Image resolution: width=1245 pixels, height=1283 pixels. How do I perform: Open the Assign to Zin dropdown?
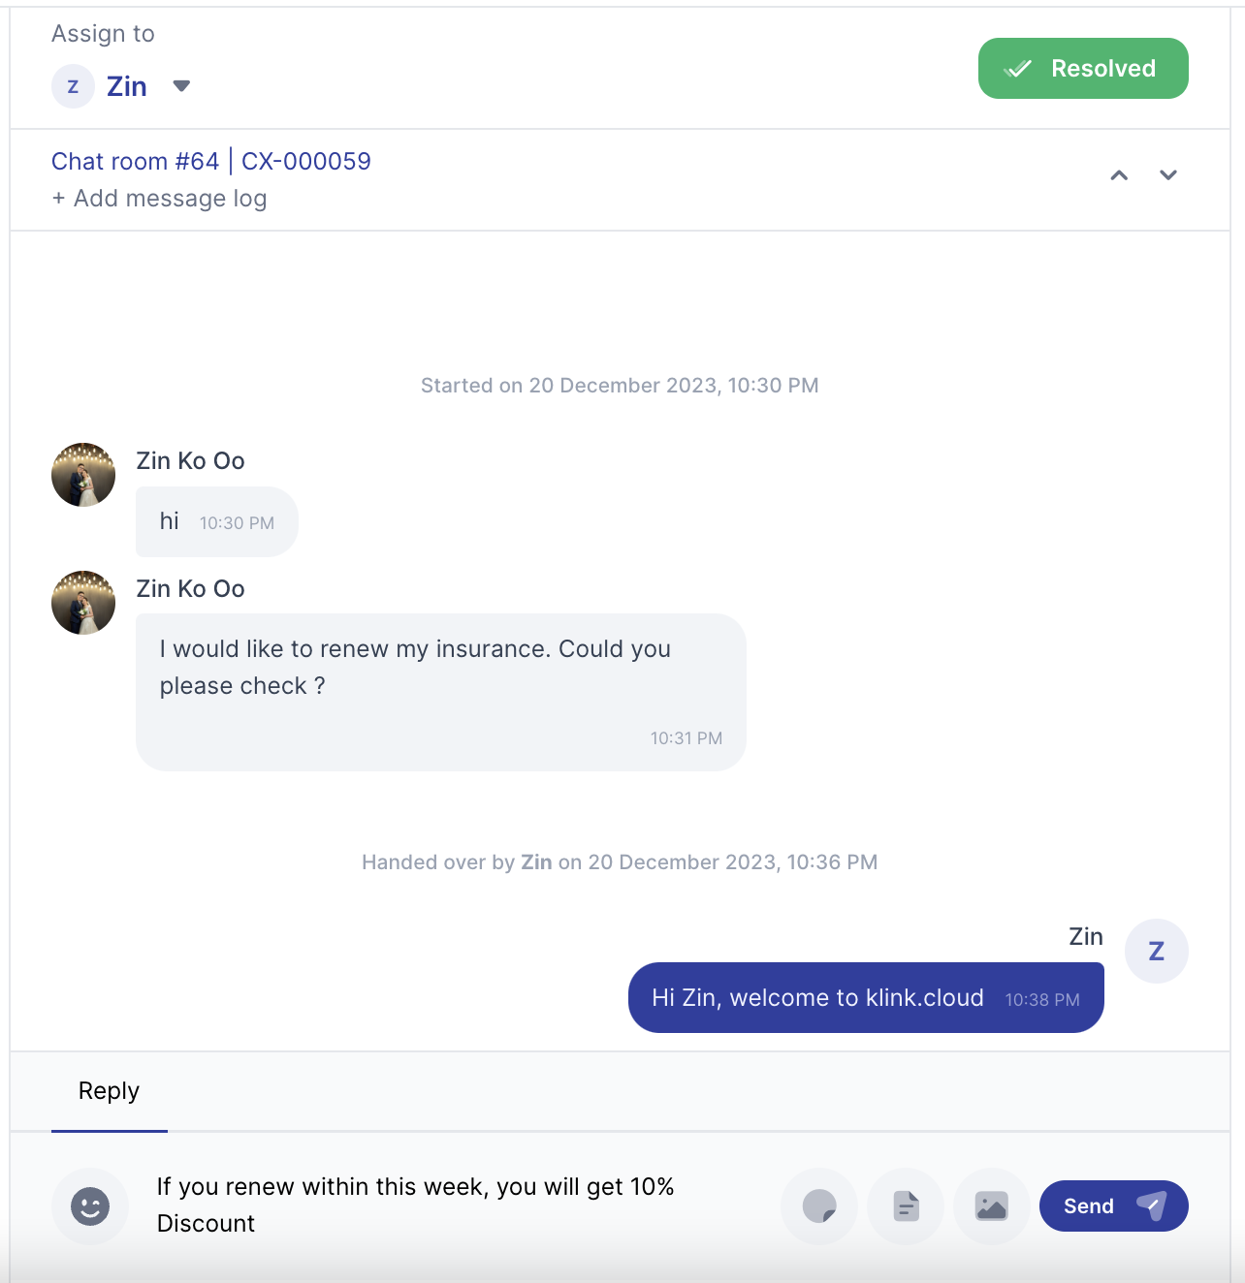point(181,86)
